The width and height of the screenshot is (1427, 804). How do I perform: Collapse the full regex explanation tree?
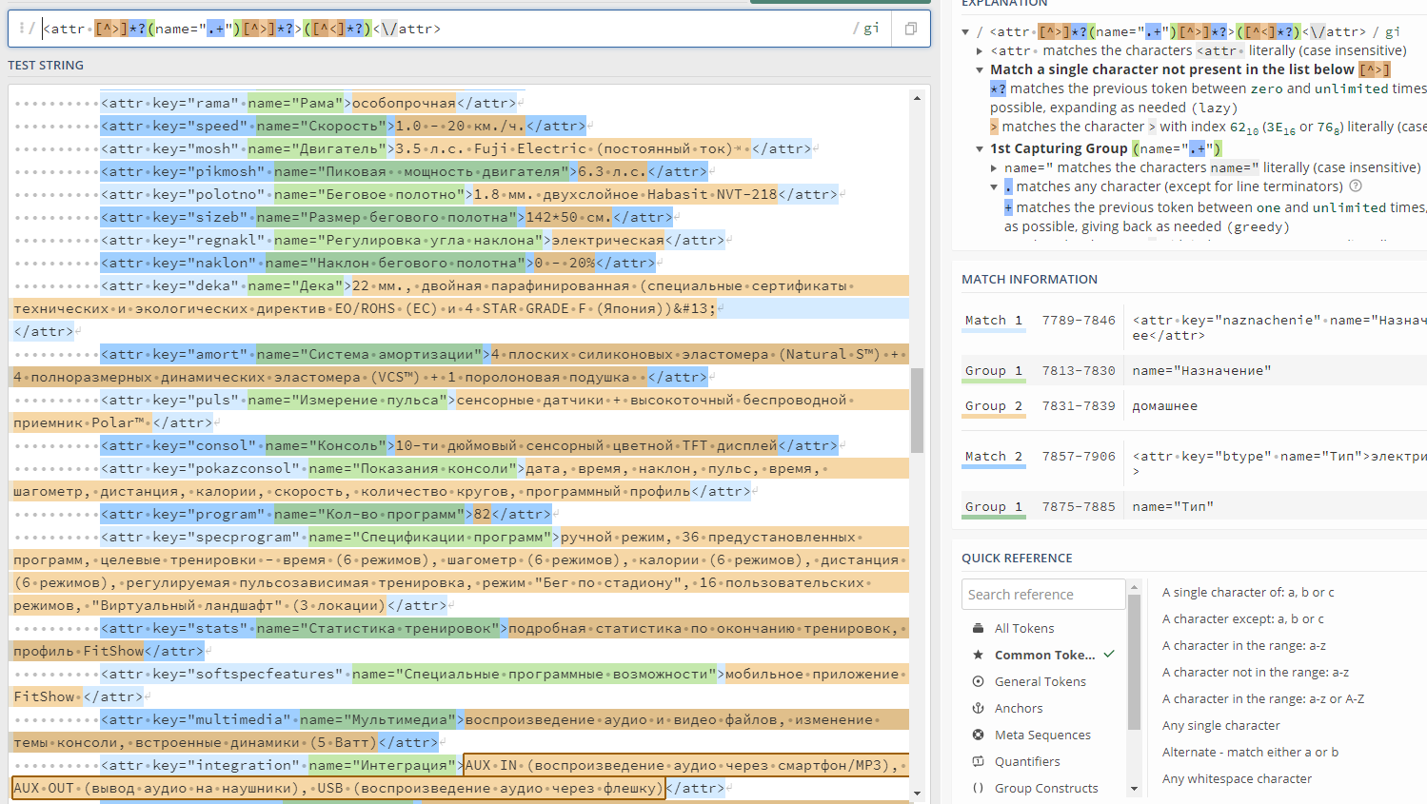coord(966,31)
